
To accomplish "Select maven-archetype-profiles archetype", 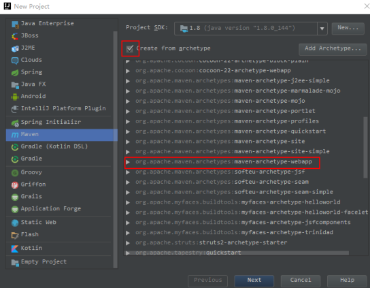I will (227, 121).
